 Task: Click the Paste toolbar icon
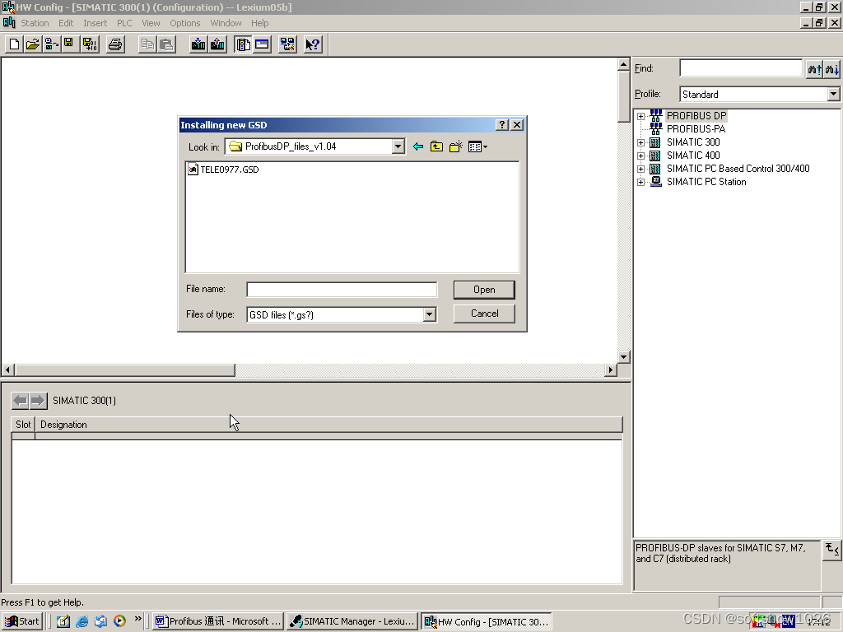pyautogui.click(x=166, y=44)
